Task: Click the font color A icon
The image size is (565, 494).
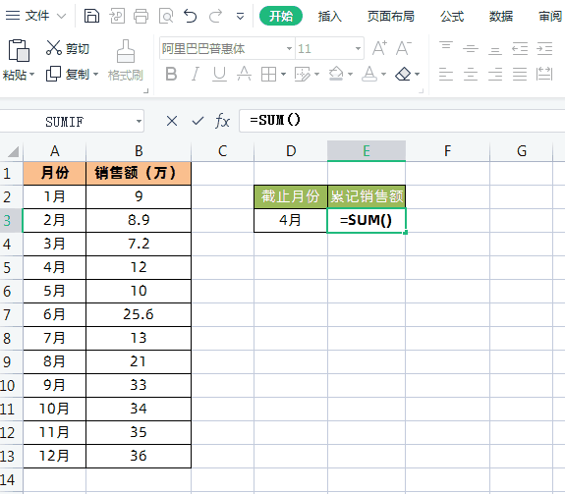Action: pyautogui.click(x=369, y=74)
